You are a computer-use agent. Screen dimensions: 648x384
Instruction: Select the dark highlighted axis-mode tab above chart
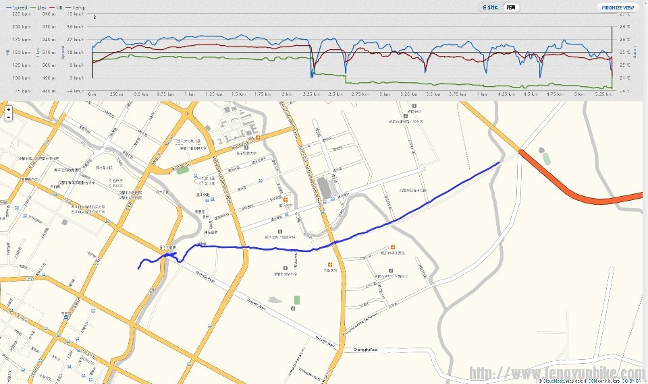click(x=512, y=7)
